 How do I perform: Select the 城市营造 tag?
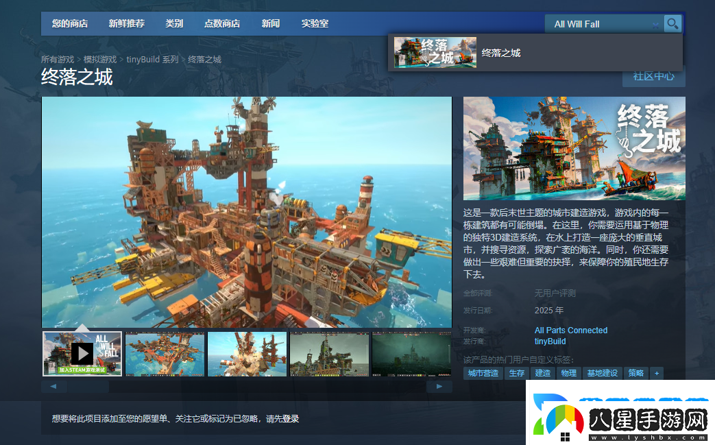coord(483,374)
